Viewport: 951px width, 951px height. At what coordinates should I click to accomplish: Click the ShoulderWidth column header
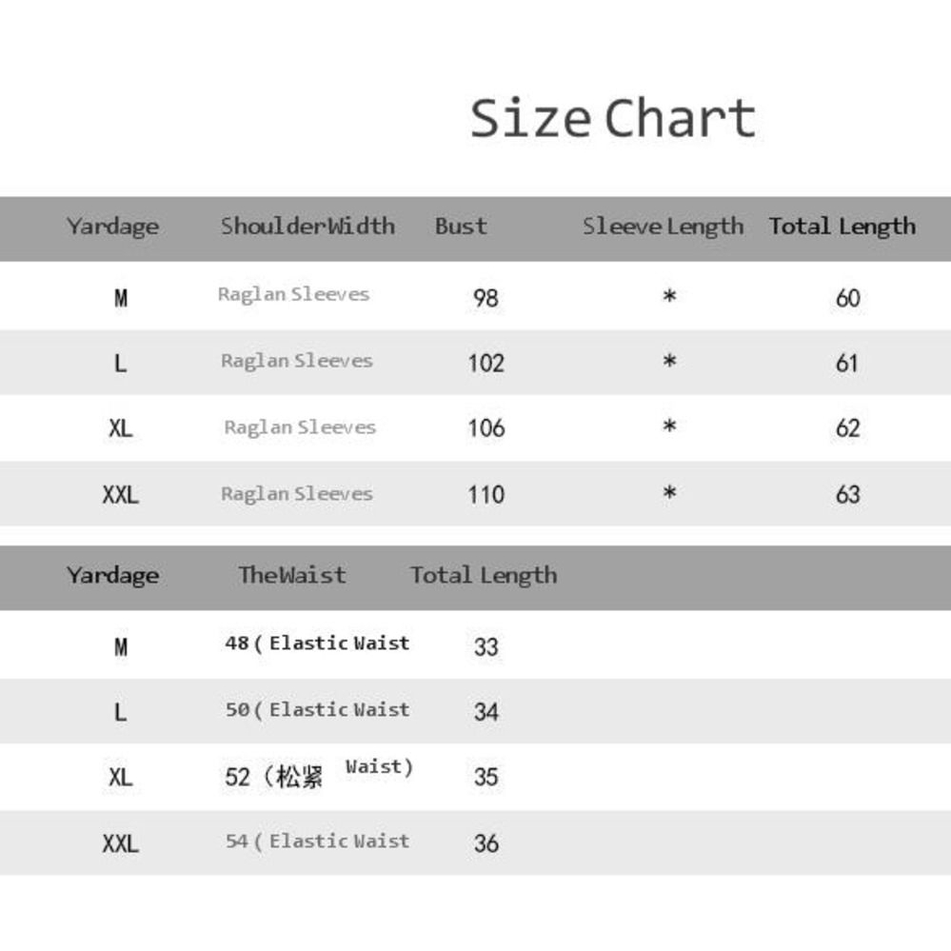tap(307, 227)
